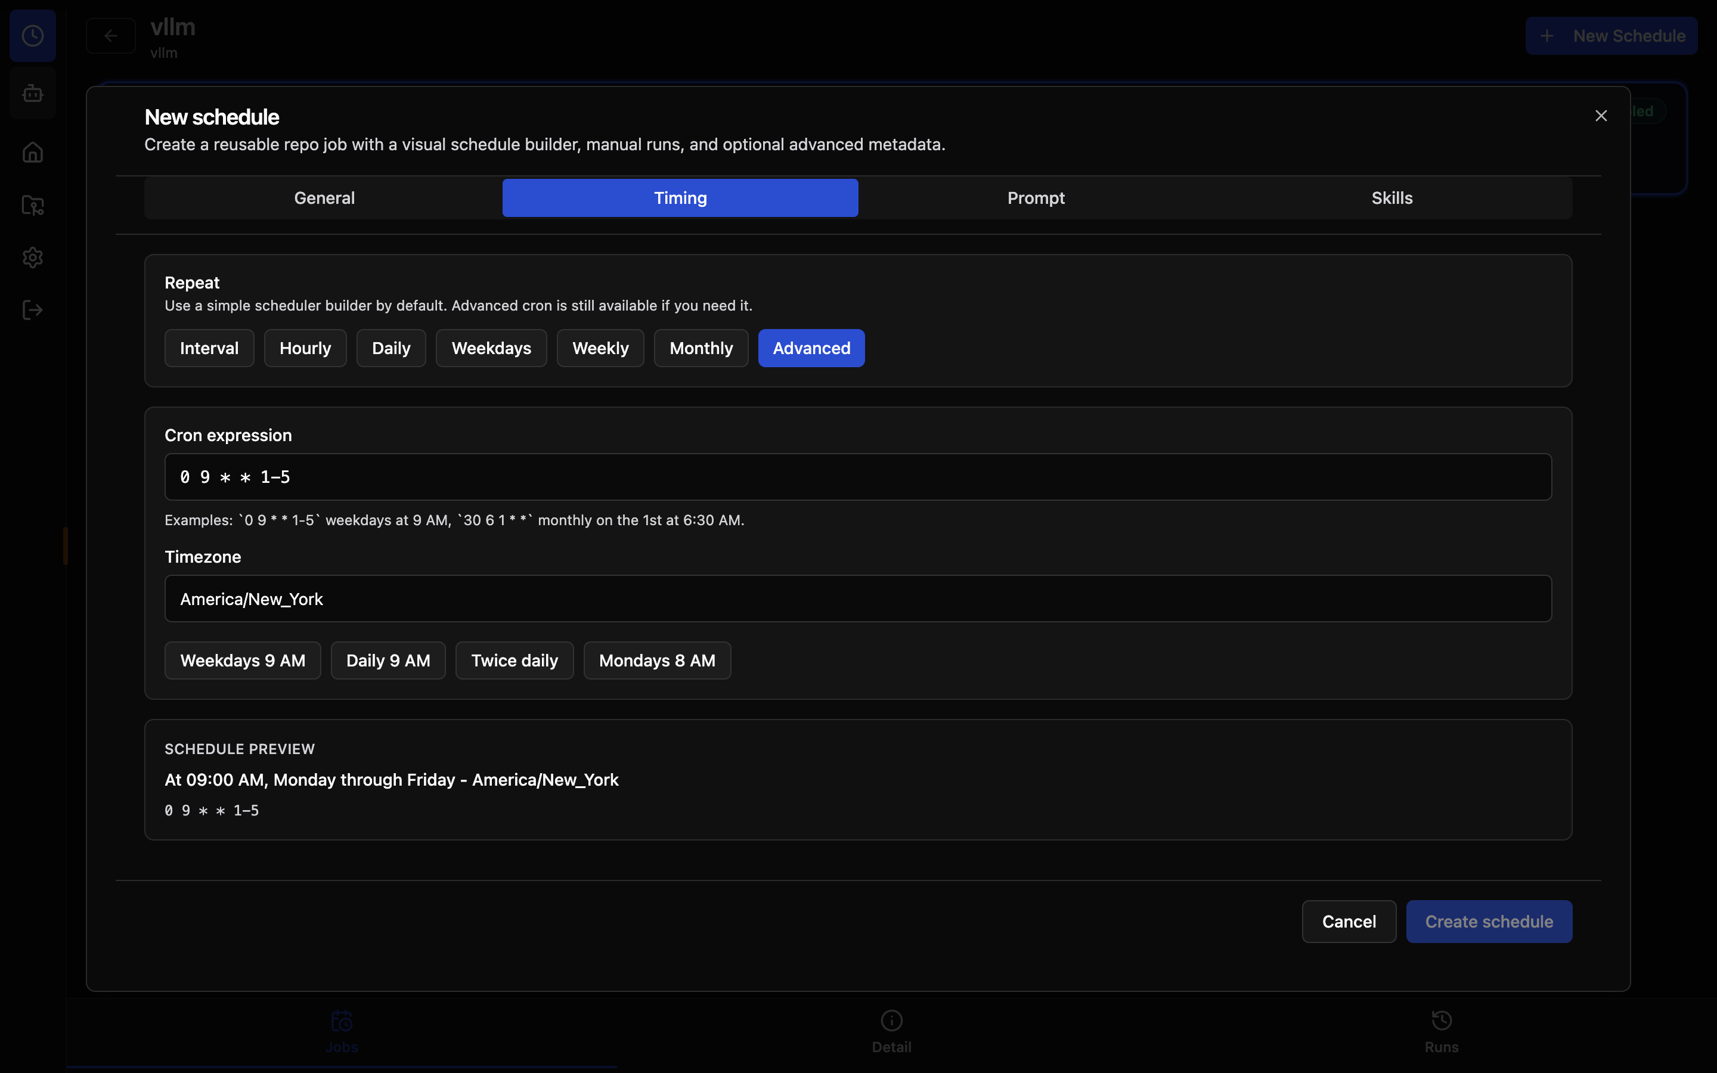Switch to the General tab

[x=324, y=198]
